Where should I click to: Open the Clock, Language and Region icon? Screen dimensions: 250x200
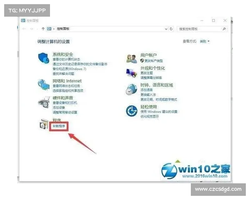[x=132, y=90]
